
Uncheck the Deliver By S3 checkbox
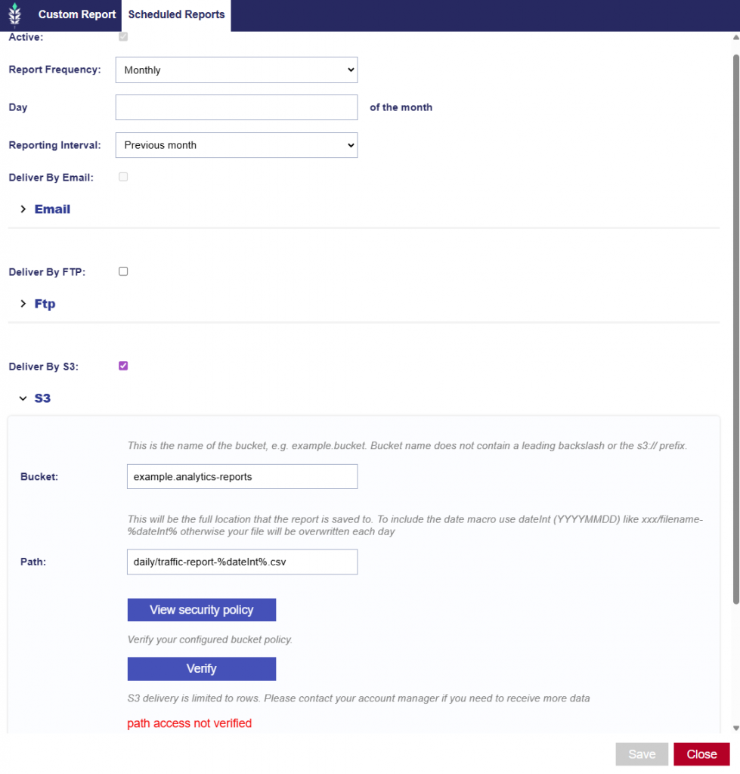(x=123, y=366)
